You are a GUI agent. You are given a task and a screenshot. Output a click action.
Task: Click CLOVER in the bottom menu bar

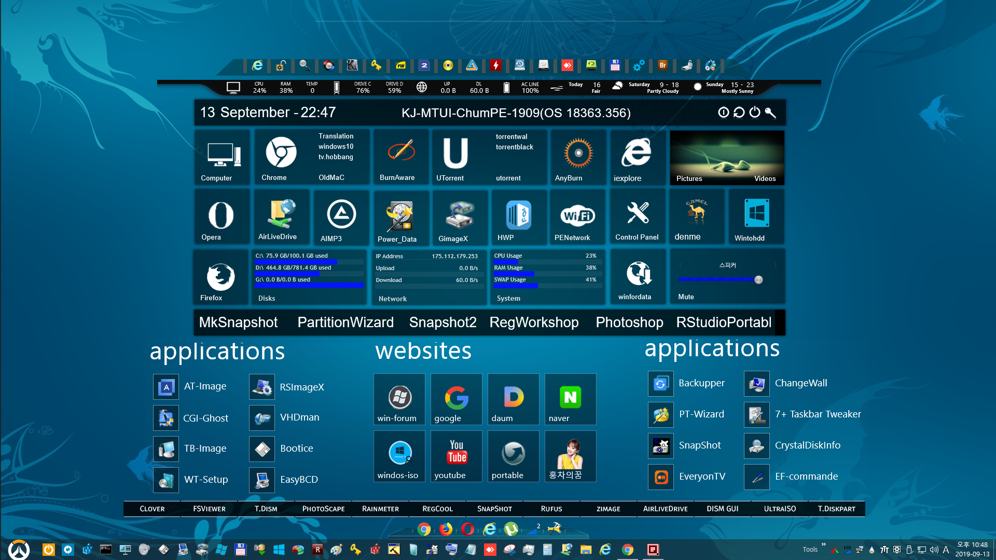(x=152, y=509)
